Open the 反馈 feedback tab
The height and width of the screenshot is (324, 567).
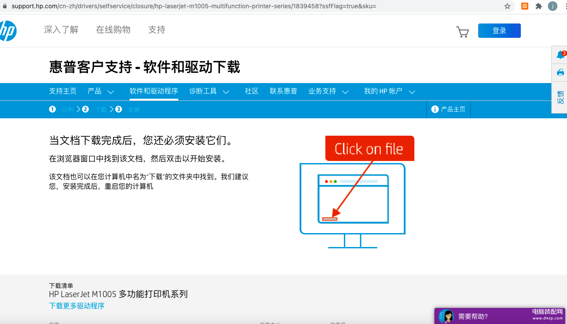[x=560, y=97]
